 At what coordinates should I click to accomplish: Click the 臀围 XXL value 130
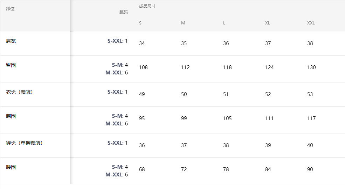311,67
